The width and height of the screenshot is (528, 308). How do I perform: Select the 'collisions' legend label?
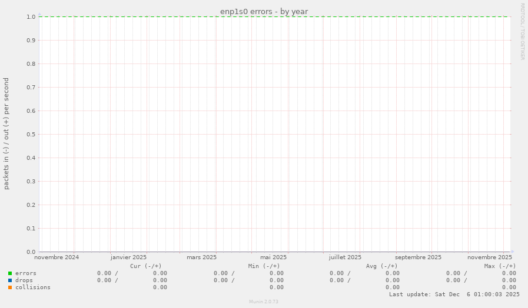click(32, 287)
